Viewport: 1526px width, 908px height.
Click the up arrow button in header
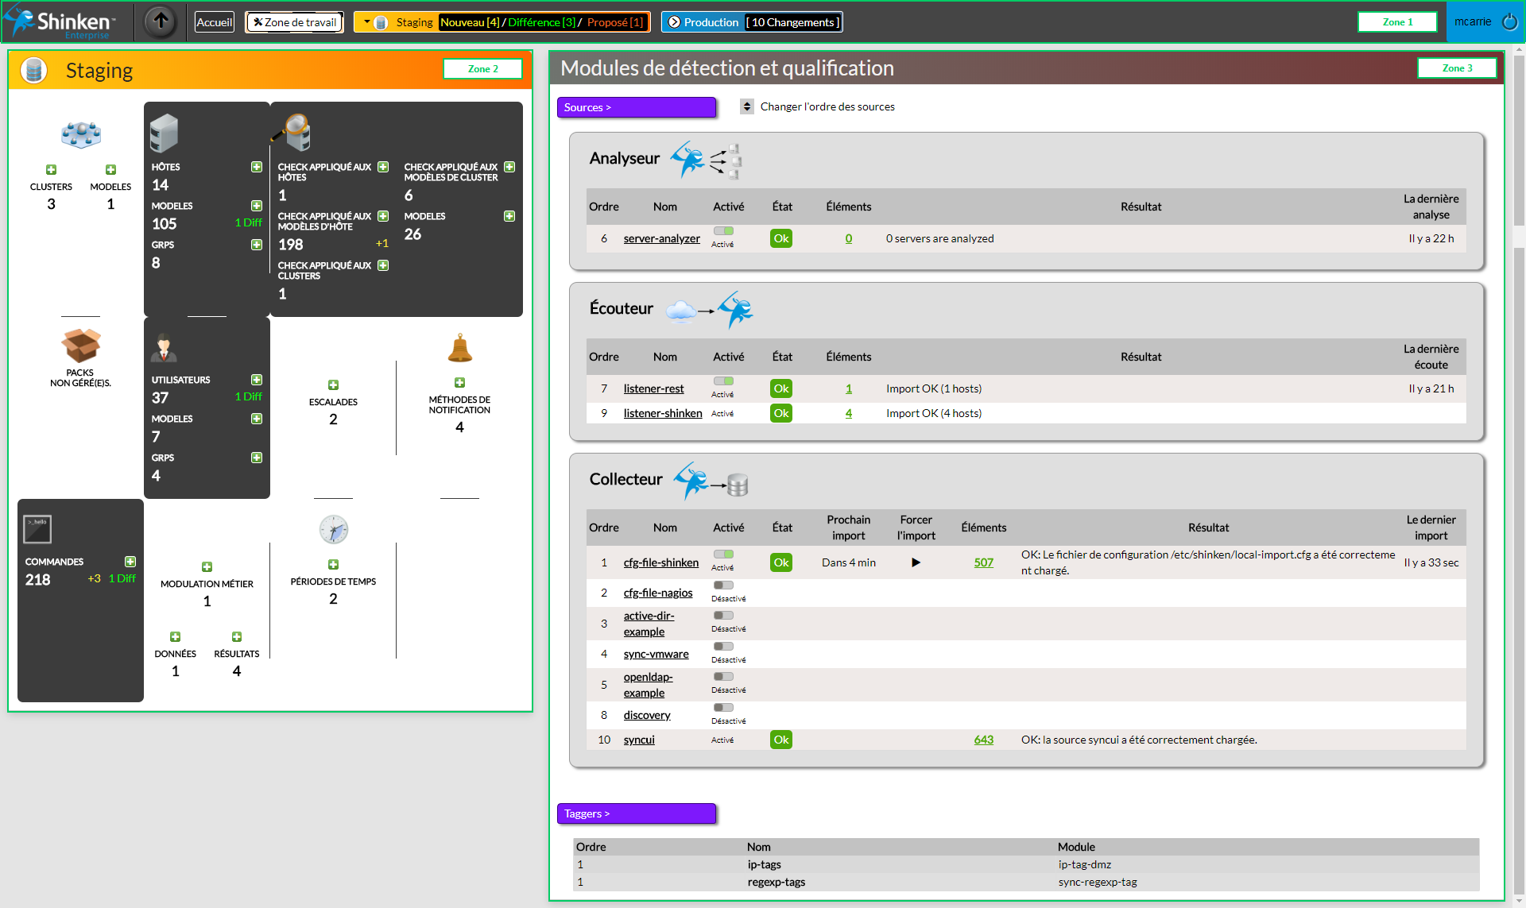pyautogui.click(x=161, y=21)
